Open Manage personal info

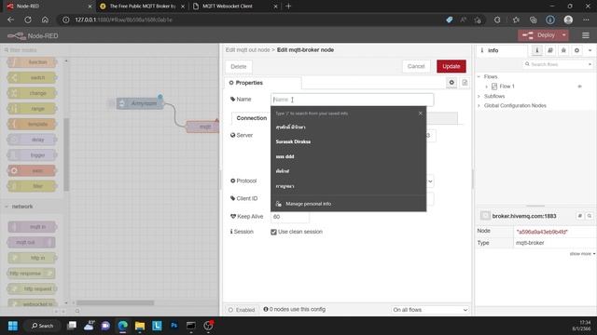tap(348, 204)
